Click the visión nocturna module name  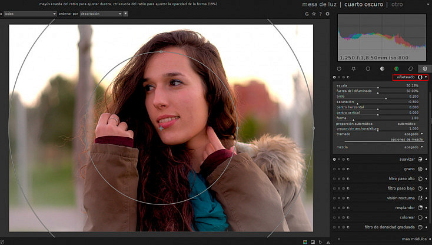[x=401, y=198]
